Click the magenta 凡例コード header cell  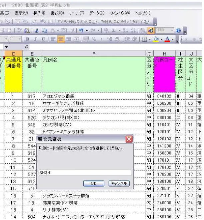(165, 74)
